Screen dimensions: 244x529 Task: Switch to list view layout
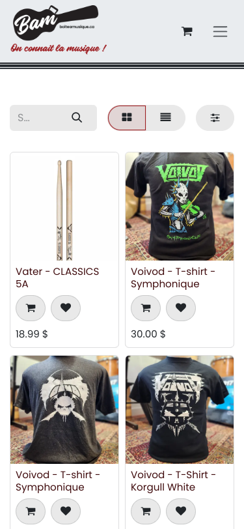click(165, 117)
